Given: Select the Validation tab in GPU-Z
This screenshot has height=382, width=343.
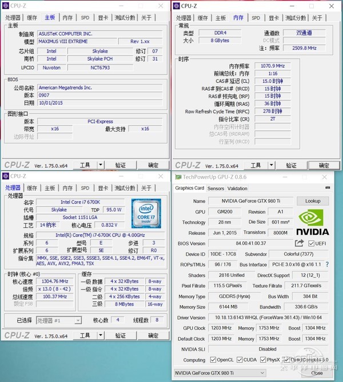Looking at the screenshot, I should tap(237, 188).
